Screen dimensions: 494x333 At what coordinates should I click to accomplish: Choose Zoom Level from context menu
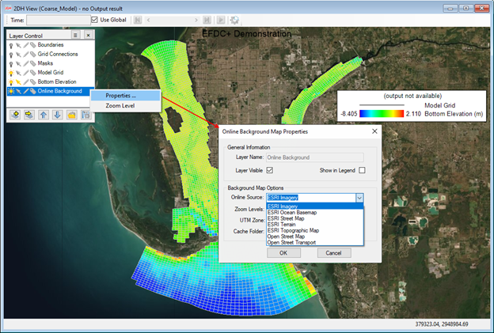click(x=125, y=106)
